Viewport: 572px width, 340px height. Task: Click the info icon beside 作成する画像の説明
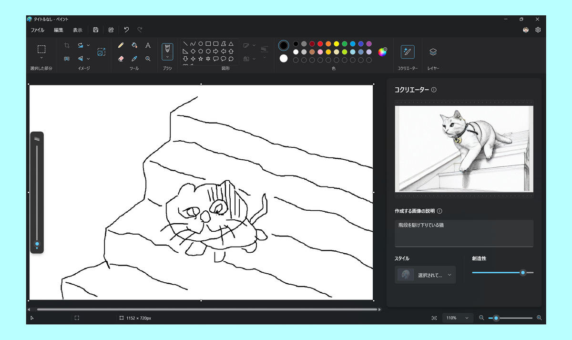pyautogui.click(x=439, y=211)
